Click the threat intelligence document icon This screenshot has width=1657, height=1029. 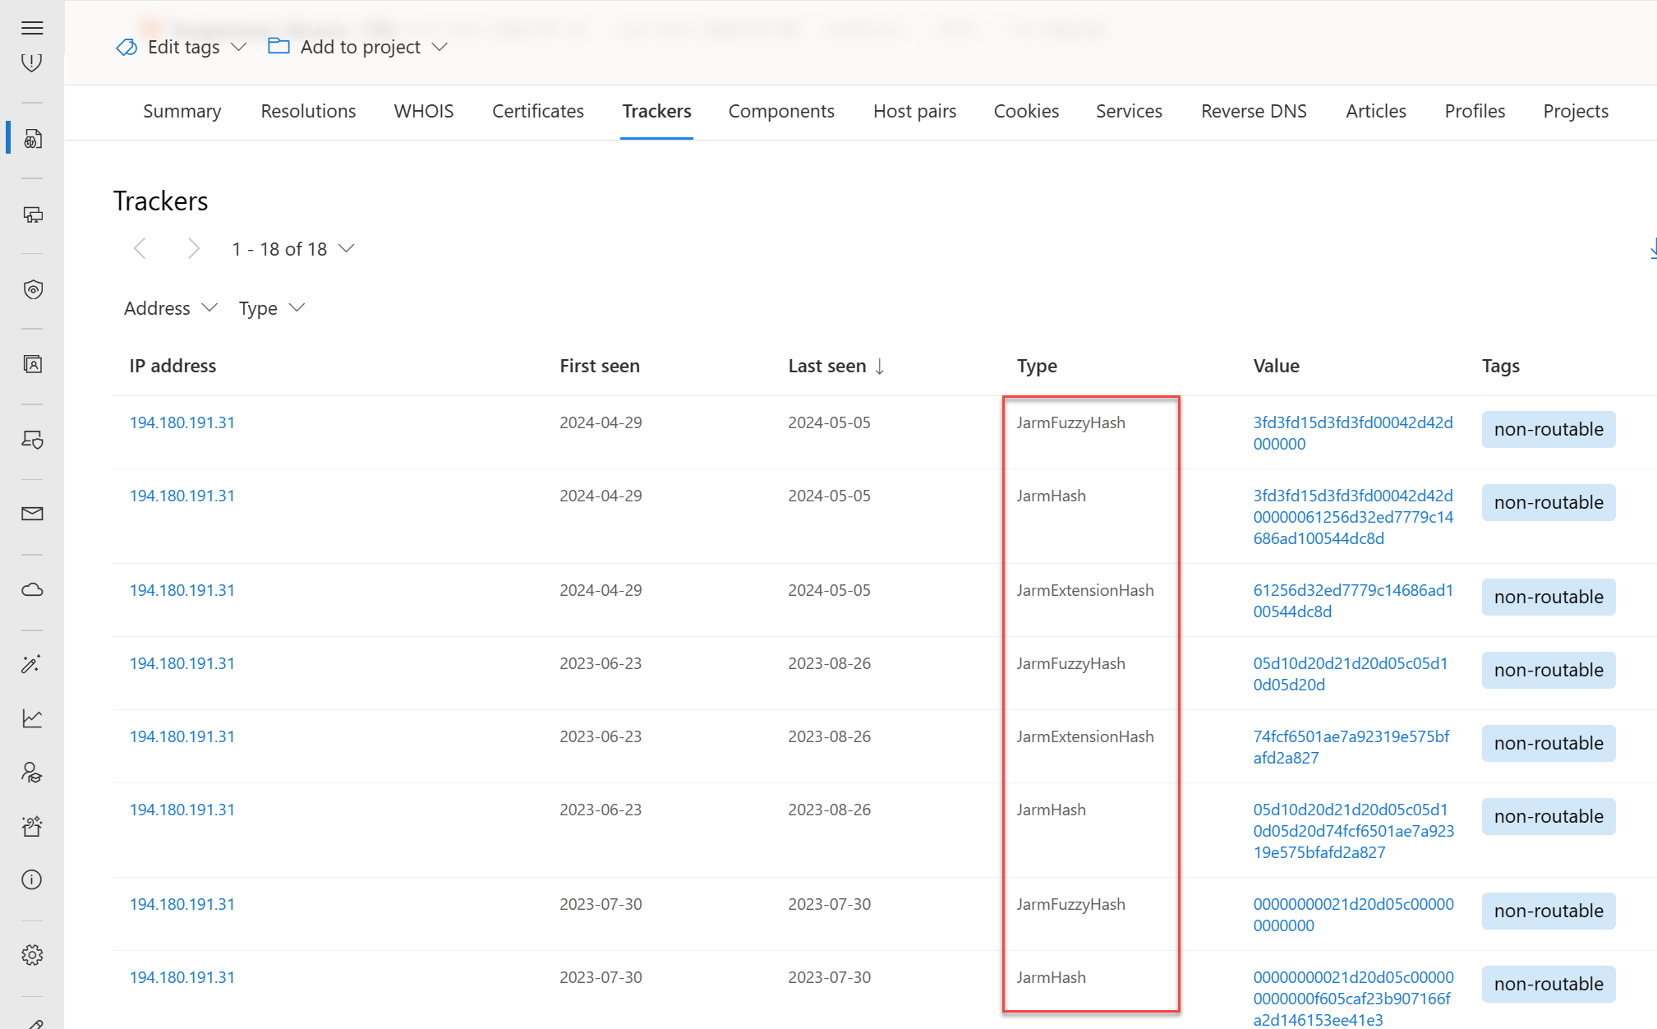click(x=32, y=139)
